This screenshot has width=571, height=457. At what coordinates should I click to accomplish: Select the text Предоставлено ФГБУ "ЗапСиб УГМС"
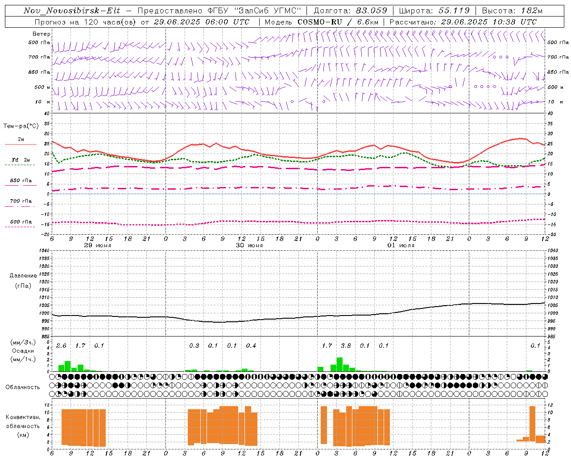click(x=219, y=11)
